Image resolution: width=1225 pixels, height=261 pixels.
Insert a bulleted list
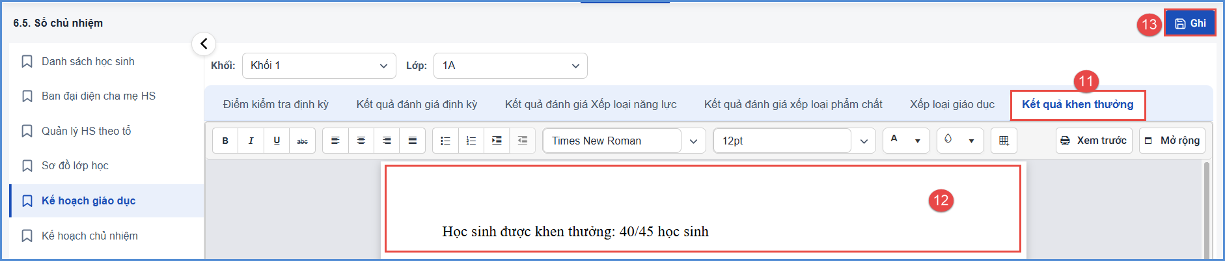pyautogui.click(x=445, y=141)
